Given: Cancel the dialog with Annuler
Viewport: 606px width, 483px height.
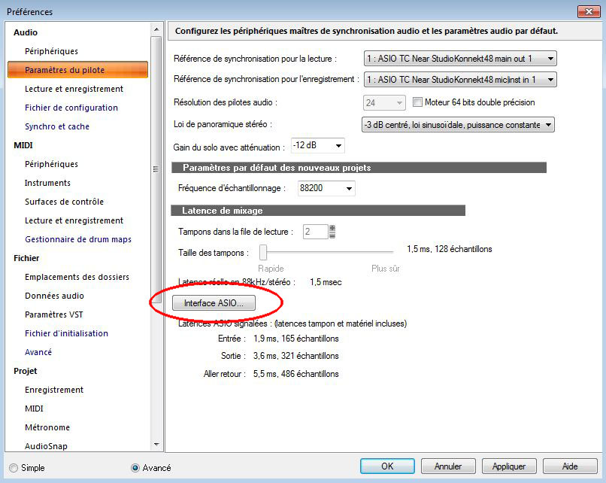Looking at the screenshot, I should (x=448, y=466).
